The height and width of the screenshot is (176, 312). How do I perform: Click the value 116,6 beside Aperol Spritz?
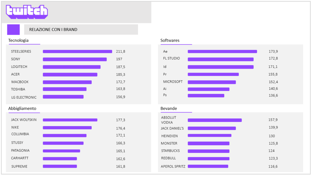[x=273, y=166]
